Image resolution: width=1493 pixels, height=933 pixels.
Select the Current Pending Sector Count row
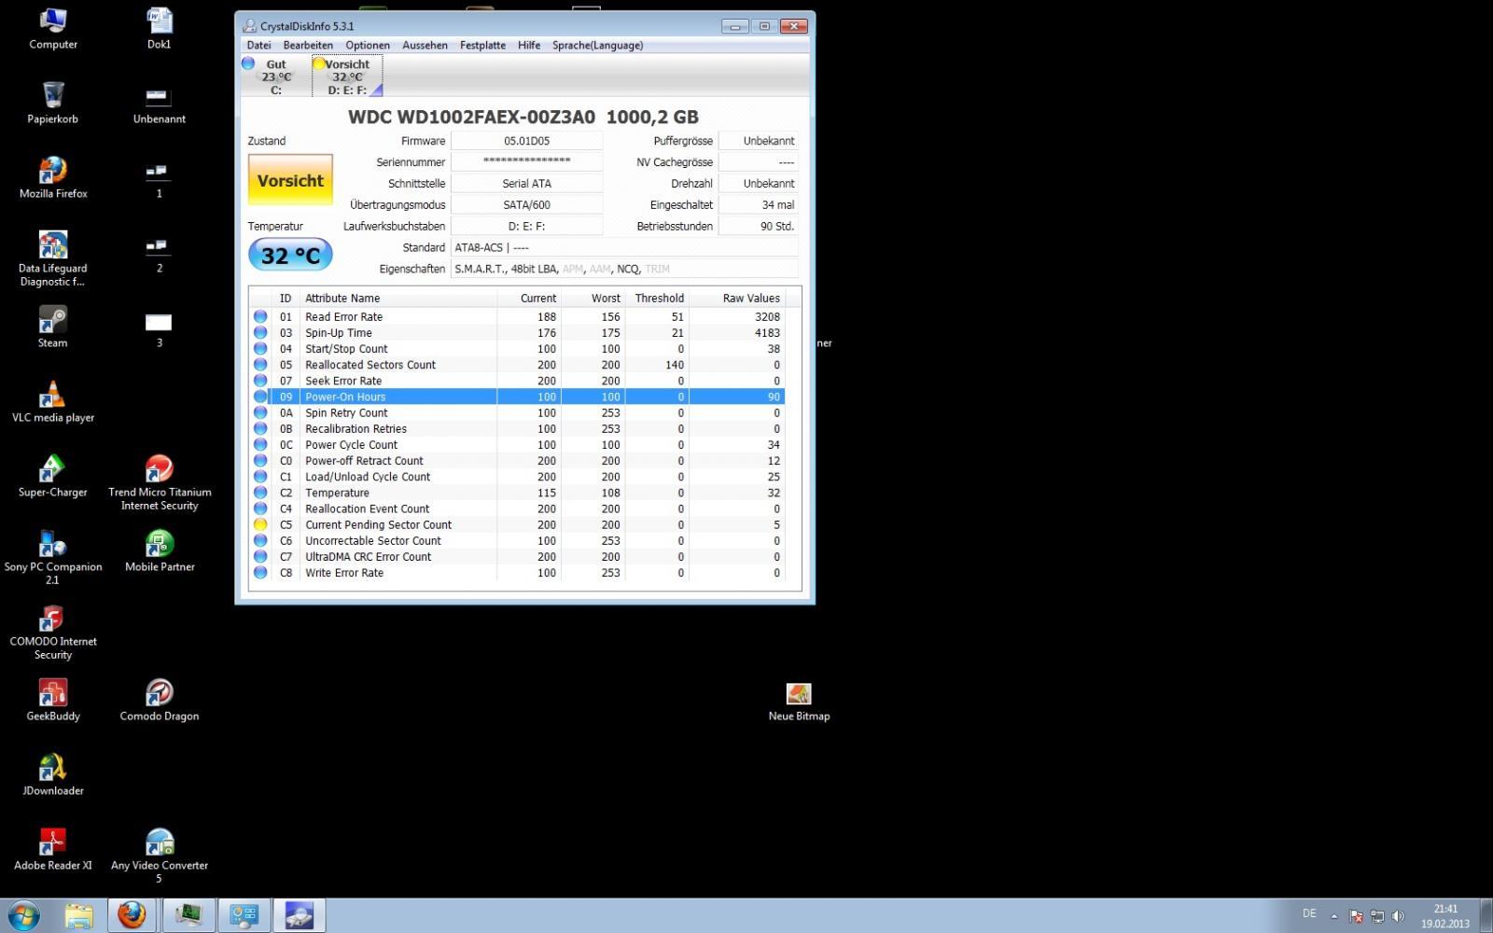(x=517, y=525)
